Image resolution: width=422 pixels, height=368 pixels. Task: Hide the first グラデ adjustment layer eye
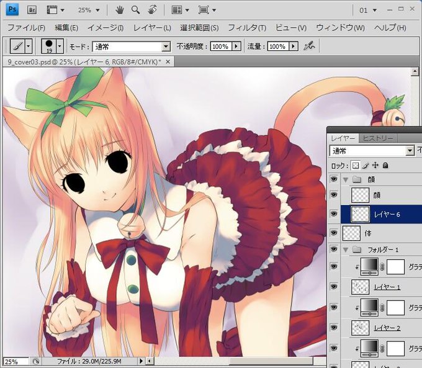tap(334, 266)
